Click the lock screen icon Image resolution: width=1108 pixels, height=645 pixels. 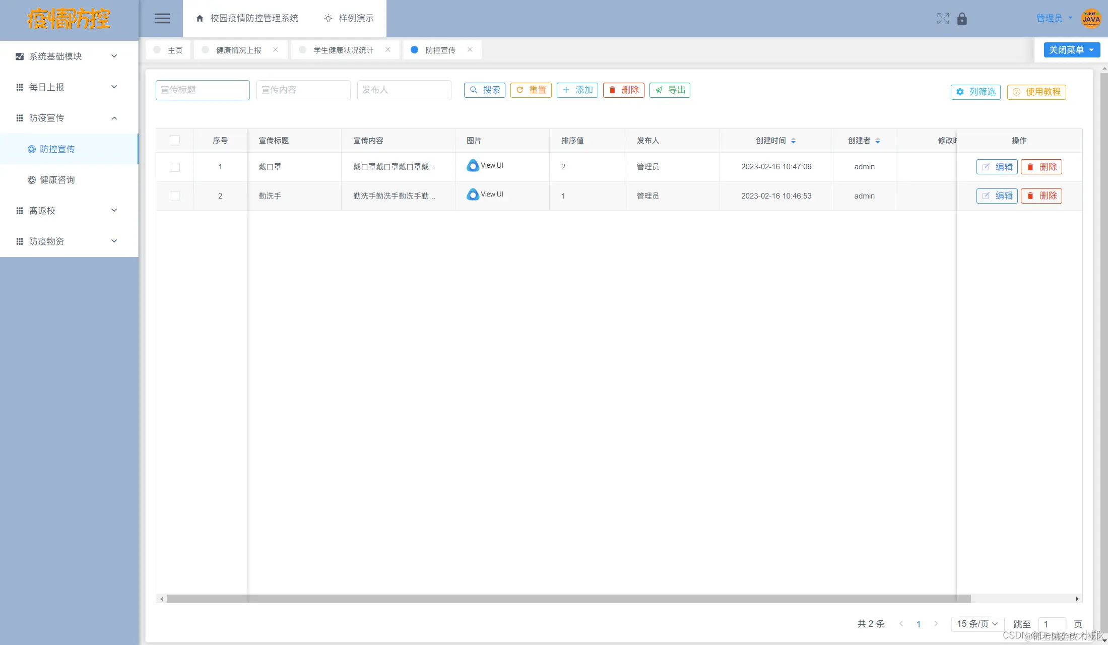(962, 19)
